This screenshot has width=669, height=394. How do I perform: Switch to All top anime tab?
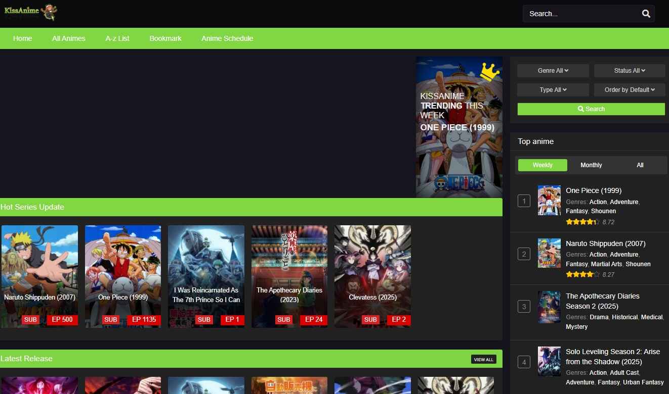tap(640, 165)
